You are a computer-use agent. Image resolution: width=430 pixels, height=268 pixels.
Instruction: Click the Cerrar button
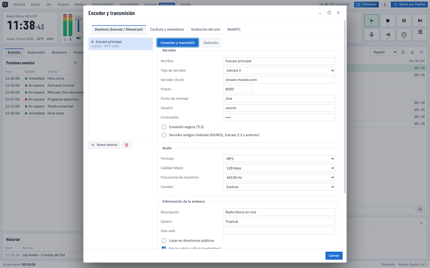pos(334,256)
